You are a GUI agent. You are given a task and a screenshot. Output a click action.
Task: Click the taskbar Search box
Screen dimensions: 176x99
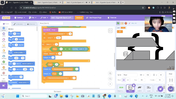34,96
